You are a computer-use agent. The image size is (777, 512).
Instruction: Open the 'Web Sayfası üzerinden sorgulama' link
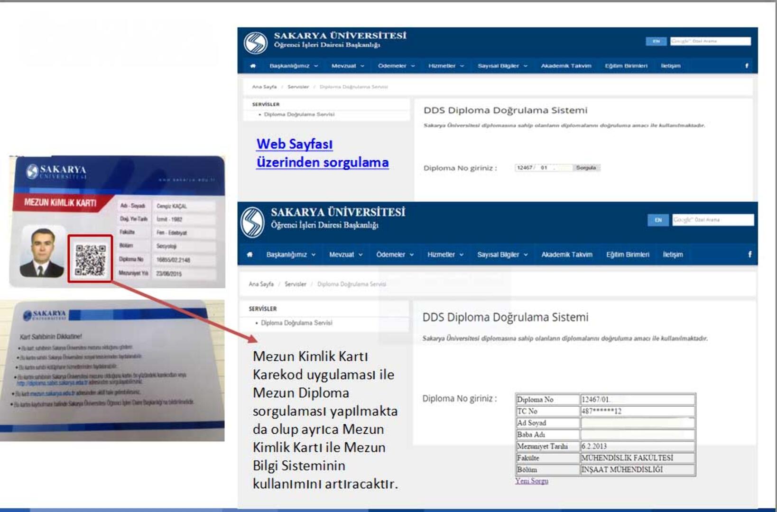323,153
